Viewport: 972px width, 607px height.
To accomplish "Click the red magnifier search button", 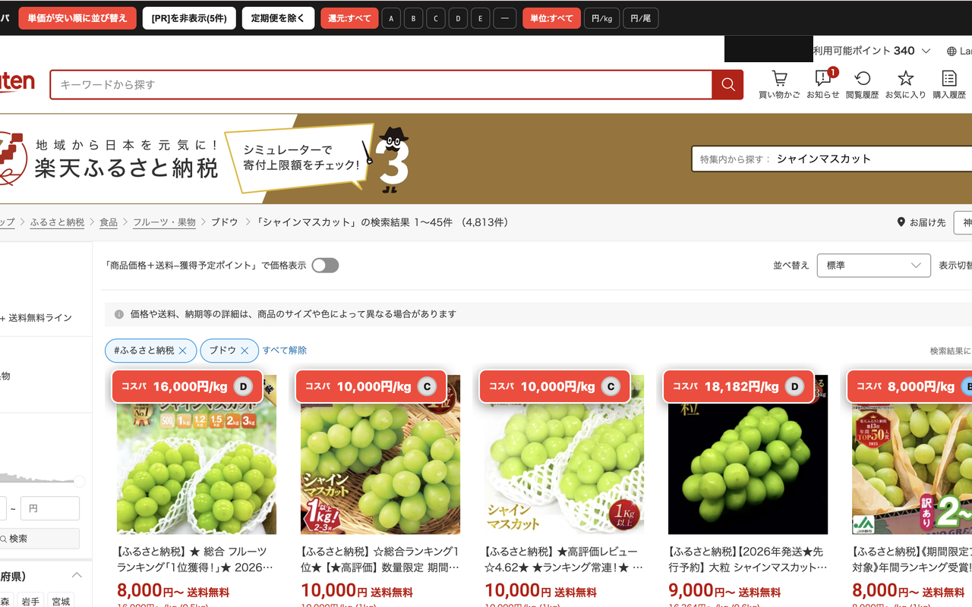I will tap(727, 84).
